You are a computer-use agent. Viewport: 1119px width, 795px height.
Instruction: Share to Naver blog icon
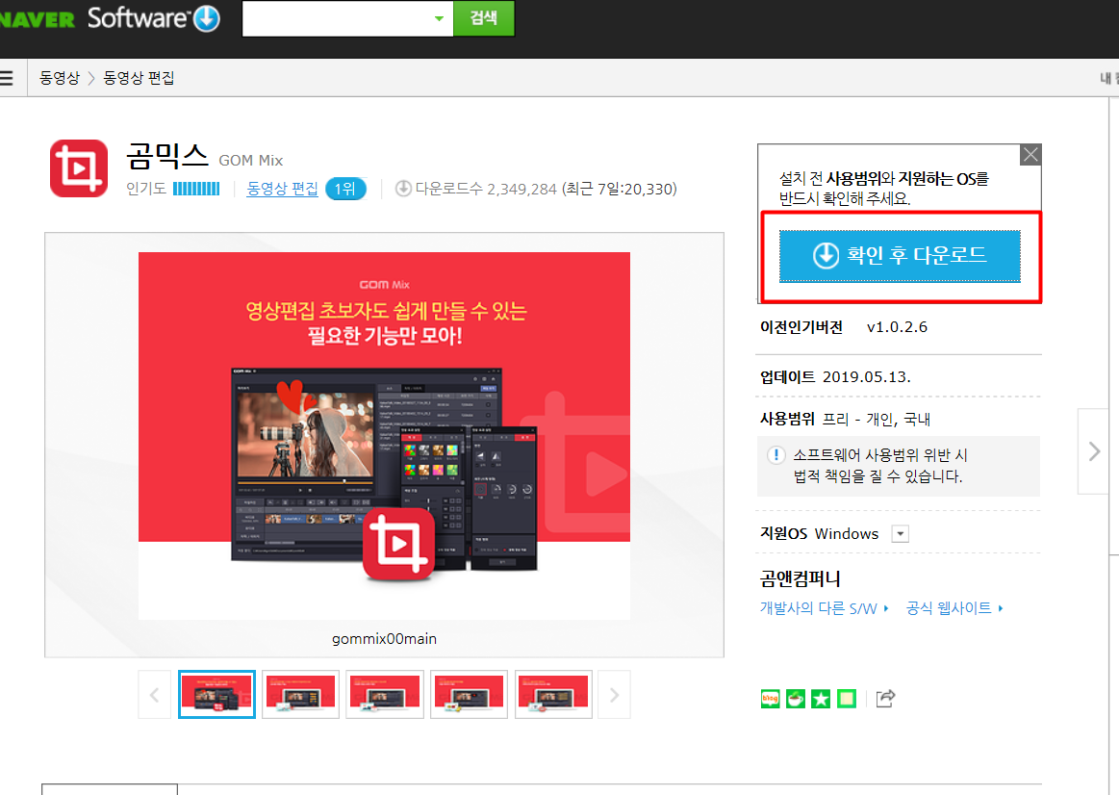tap(770, 699)
